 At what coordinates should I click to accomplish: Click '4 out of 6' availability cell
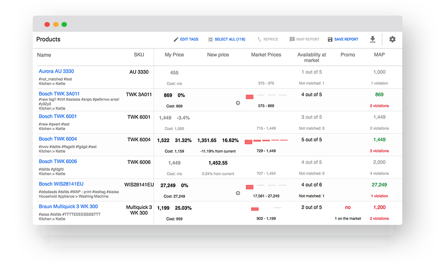point(312,185)
